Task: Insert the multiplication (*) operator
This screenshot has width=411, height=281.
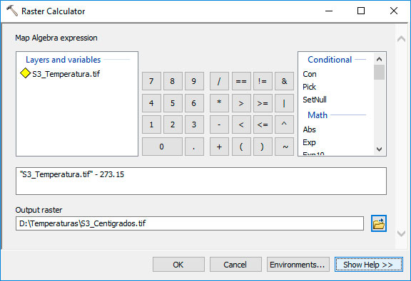Action: 219,103
